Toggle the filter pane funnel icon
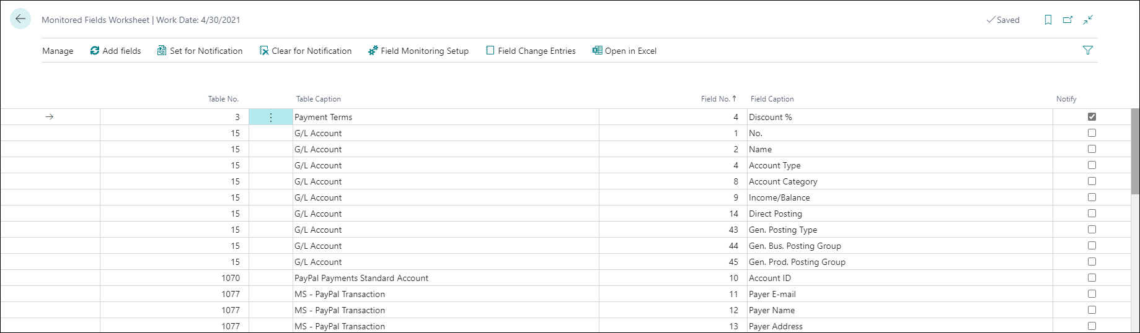 point(1088,50)
